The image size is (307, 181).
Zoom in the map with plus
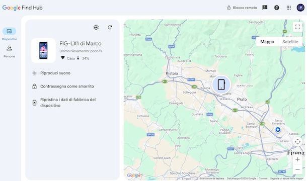[x=297, y=159]
